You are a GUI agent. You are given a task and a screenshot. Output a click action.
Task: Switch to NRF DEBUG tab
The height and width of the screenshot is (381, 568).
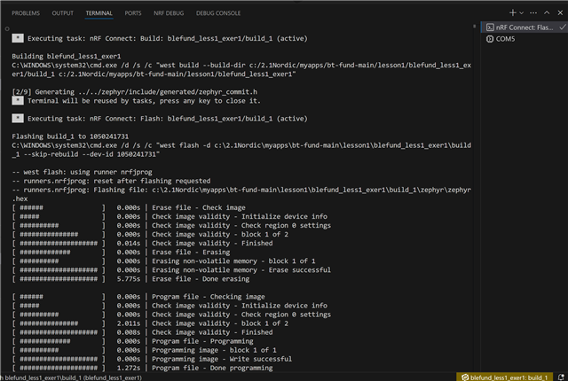(x=169, y=13)
